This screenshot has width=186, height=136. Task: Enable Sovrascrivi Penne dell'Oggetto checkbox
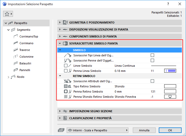pos(152,61)
